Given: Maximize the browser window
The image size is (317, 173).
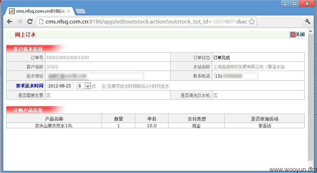Looking at the screenshot, I should (294, 3).
